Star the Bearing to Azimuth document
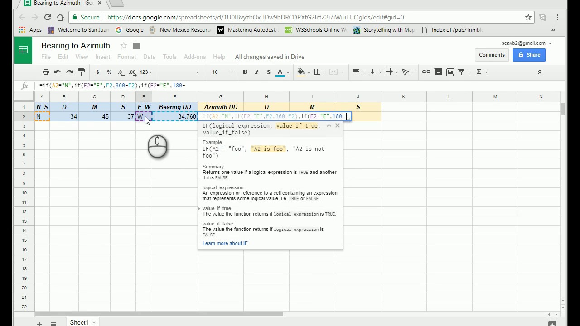 [x=123, y=46]
